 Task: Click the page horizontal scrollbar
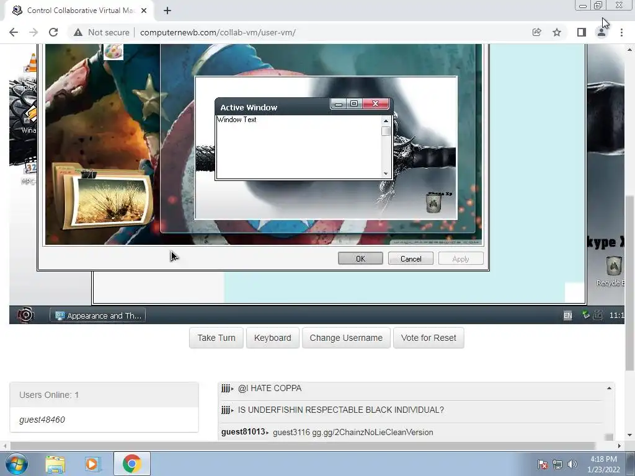pos(303,446)
